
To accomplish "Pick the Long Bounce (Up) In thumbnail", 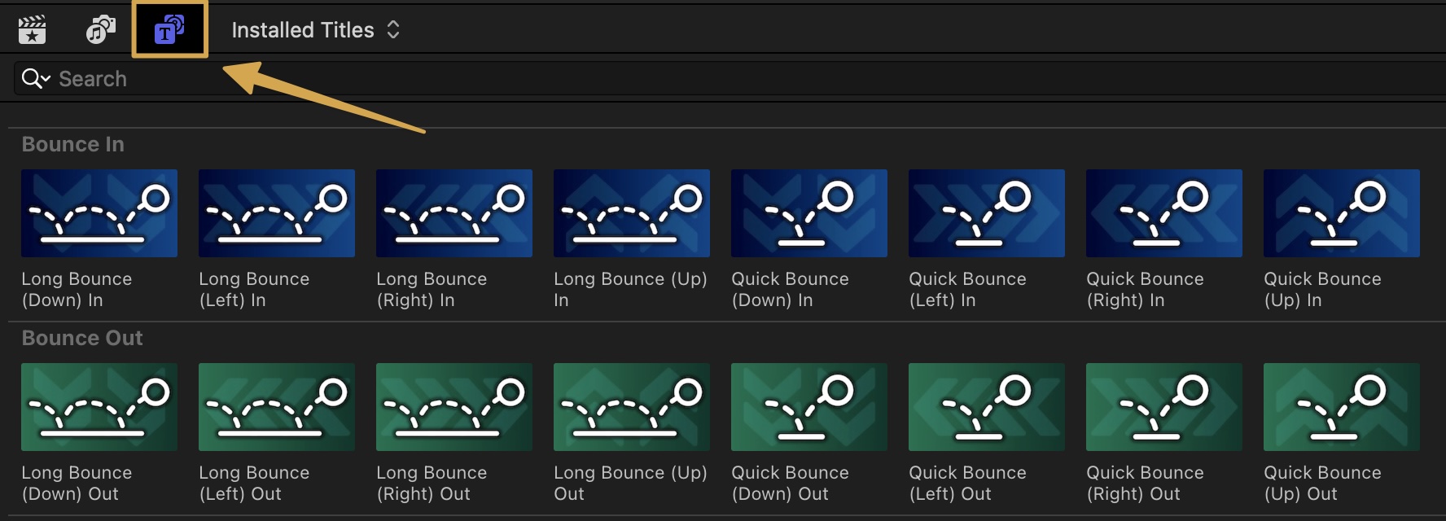I will [x=632, y=213].
